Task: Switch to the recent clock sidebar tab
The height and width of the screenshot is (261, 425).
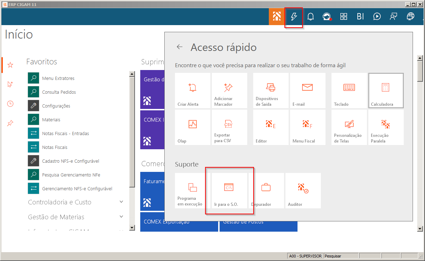Action: pos(10,104)
